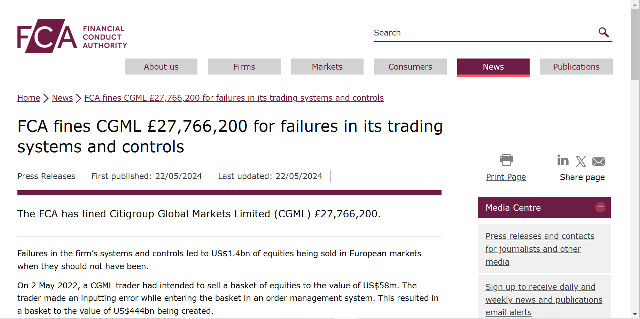The image size is (640, 319).
Task: Click the Print Page link
Action: tap(506, 177)
